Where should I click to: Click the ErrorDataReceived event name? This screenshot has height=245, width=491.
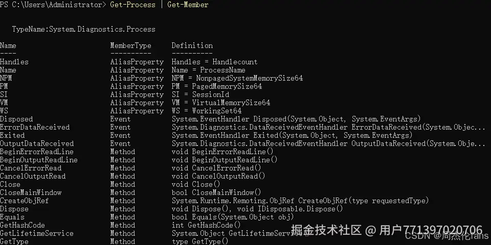[x=35, y=127]
